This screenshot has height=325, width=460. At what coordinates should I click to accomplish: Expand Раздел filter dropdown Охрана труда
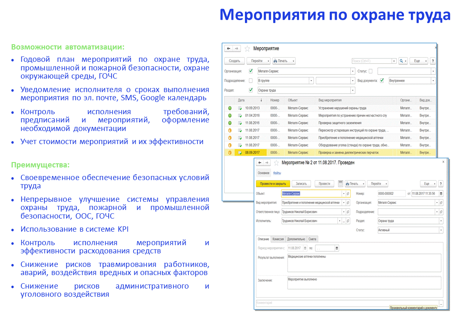click(x=353, y=90)
